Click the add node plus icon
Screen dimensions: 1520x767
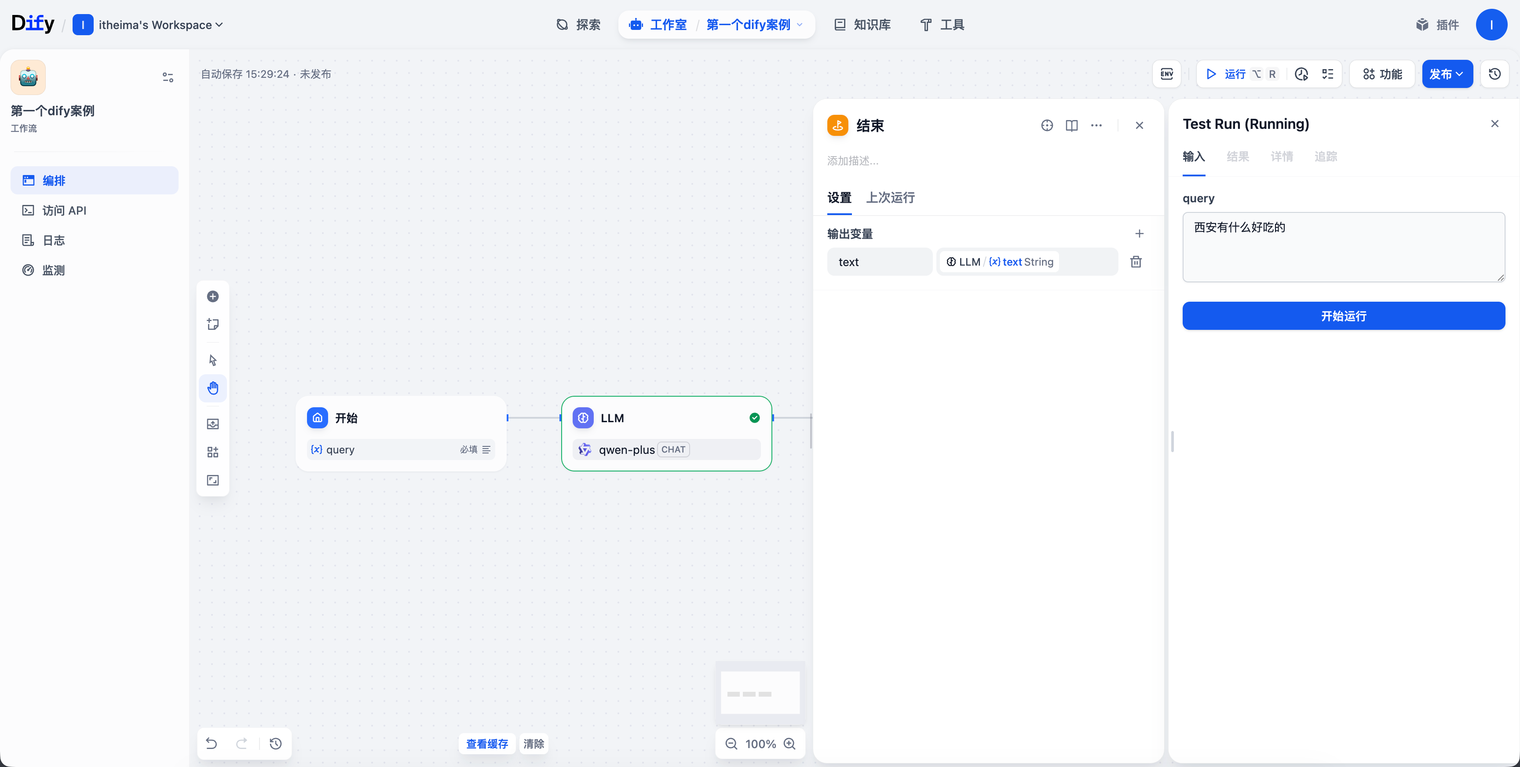point(213,296)
